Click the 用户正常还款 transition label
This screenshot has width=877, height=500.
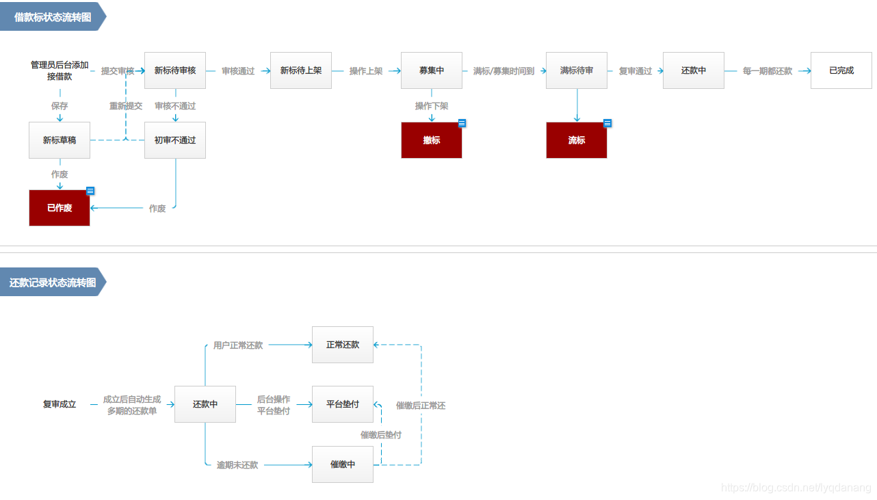[x=238, y=345]
